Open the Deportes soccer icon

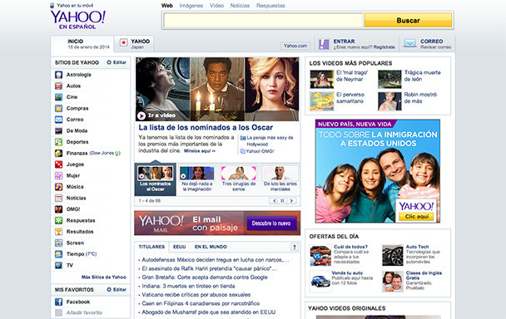coord(58,142)
